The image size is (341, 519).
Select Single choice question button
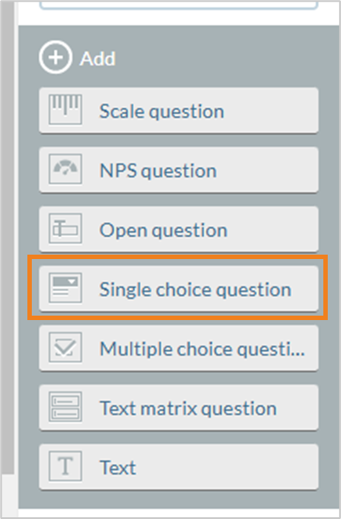178,288
